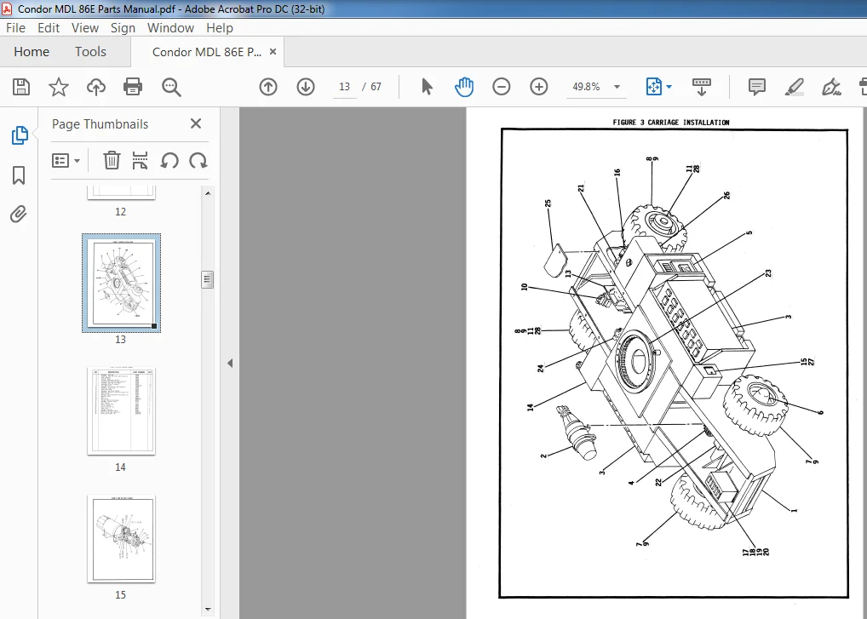This screenshot has height=619, width=867.
Task: Save the file with floppy disk icon
Action: 21,87
